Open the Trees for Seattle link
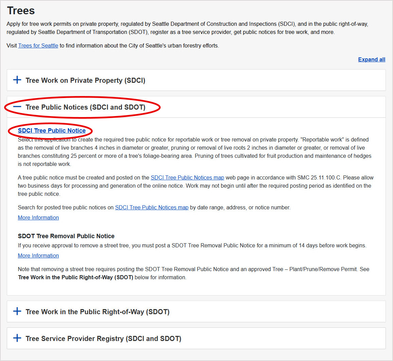This screenshot has height=361, width=393. (38, 45)
